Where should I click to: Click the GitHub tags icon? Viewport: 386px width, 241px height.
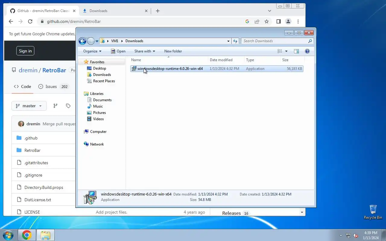point(68,106)
